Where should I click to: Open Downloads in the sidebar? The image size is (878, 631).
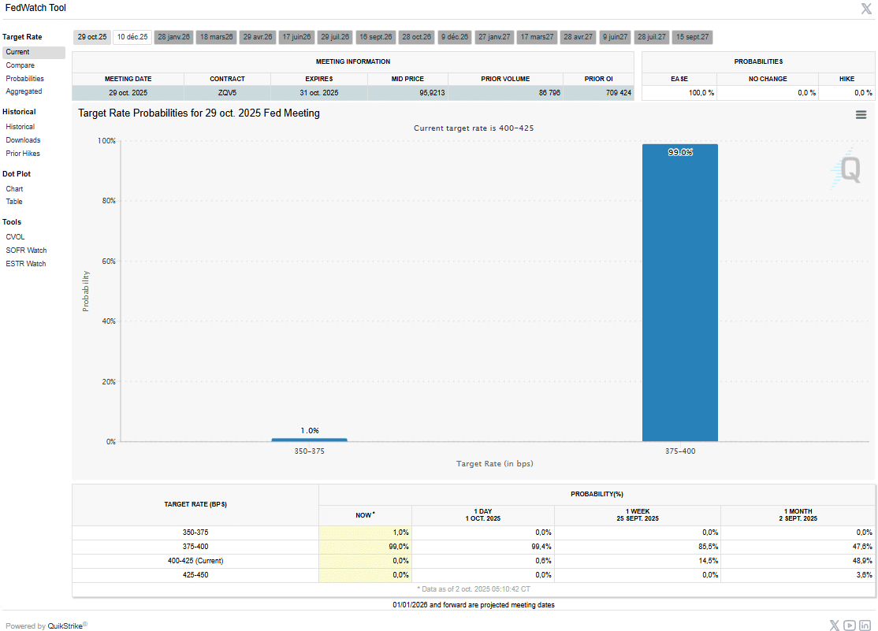(23, 140)
